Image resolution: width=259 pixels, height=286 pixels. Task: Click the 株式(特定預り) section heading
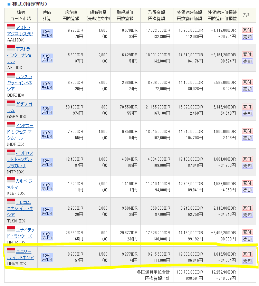(29, 4)
